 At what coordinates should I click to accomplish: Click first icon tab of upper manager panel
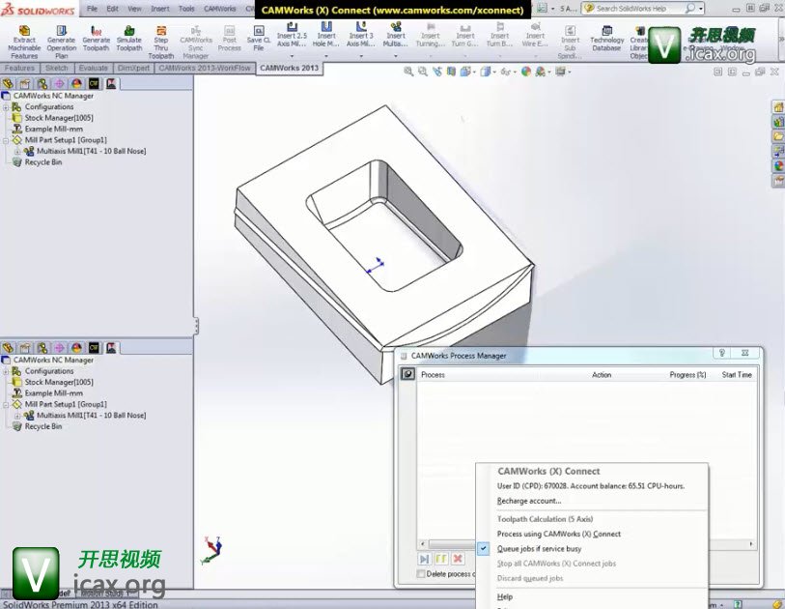tap(8, 83)
